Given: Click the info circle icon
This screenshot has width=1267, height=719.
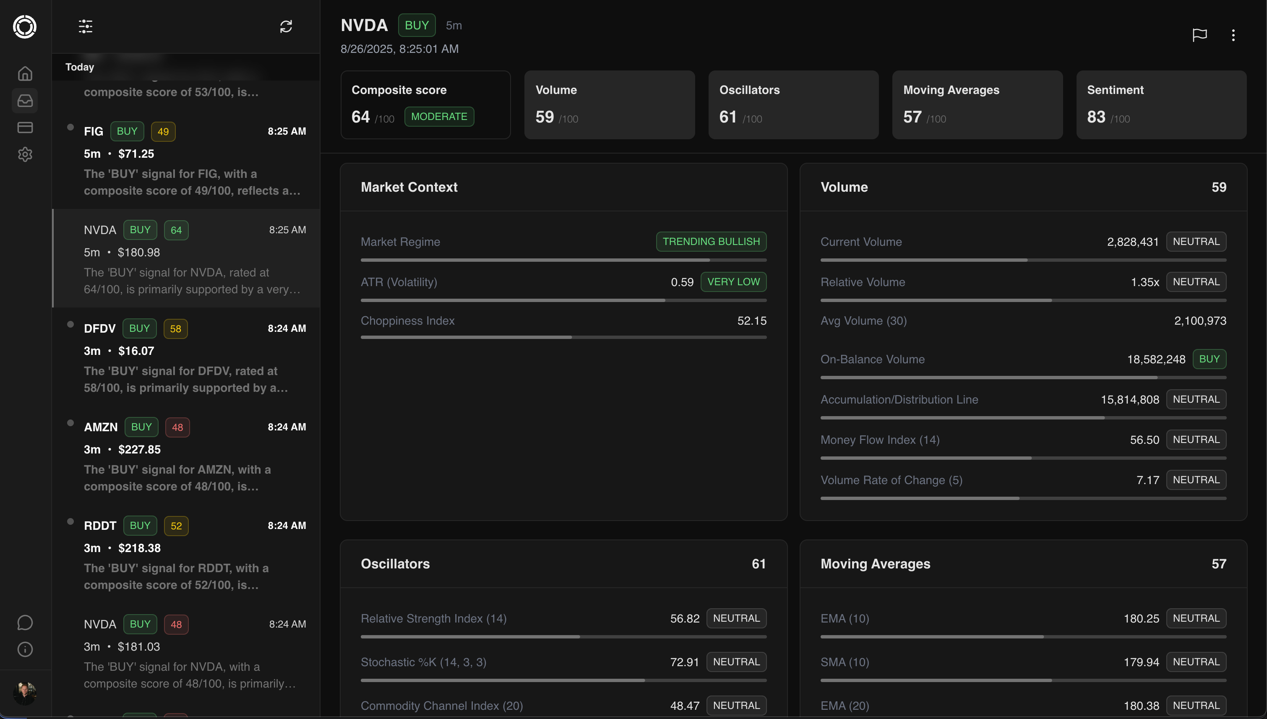Looking at the screenshot, I should (25, 649).
